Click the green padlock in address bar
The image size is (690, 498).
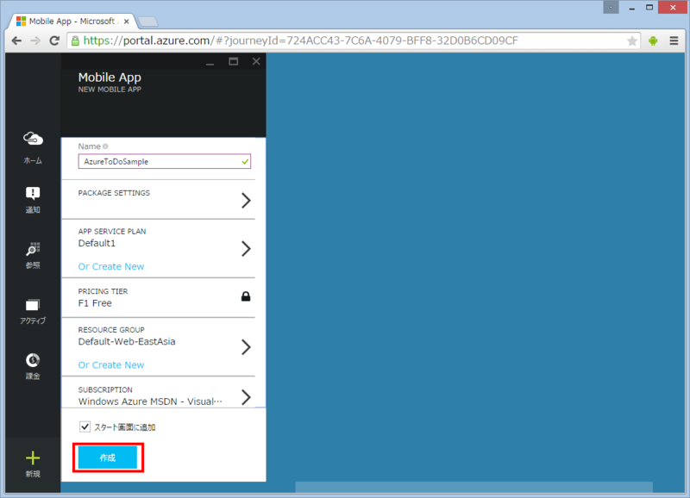pyautogui.click(x=75, y=40)
